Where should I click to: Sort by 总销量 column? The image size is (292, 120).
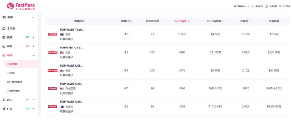[x=246, y=21]
